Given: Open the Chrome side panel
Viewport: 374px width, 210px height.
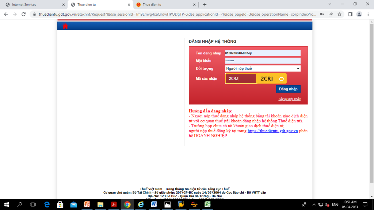Looking at the screenshot, I should point(350,14).
